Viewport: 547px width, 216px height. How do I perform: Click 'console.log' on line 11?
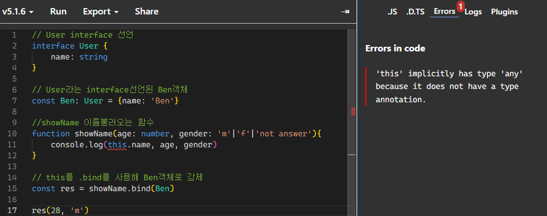[x=77, y=145]
